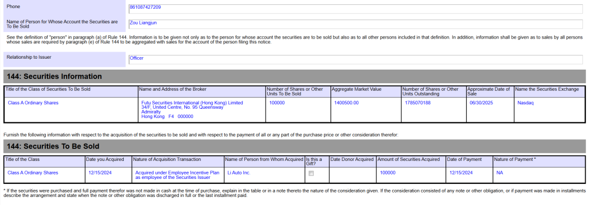This screenshot has height=205, width=589.
Task: Click the approximate sale date 06/30/2025
Action: (481, 103)
